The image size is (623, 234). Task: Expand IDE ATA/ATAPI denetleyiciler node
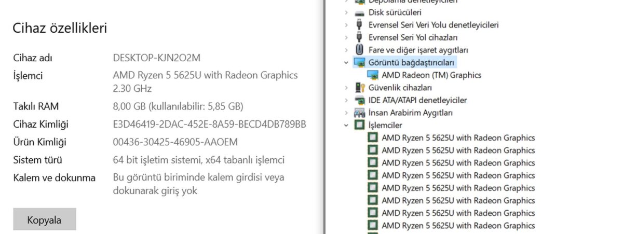click(346, 100)
